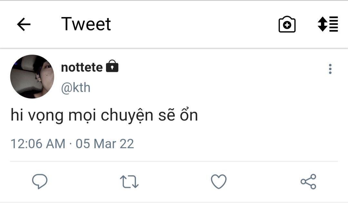
Task: Open the camera screenshot icon
Action: pyautogui.click(x=287, y=24)
